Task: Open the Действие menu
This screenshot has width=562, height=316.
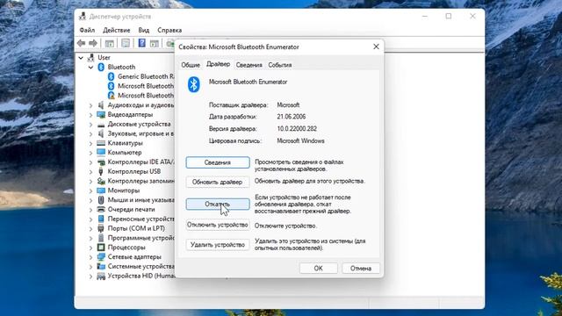Action: pos(117,30)
